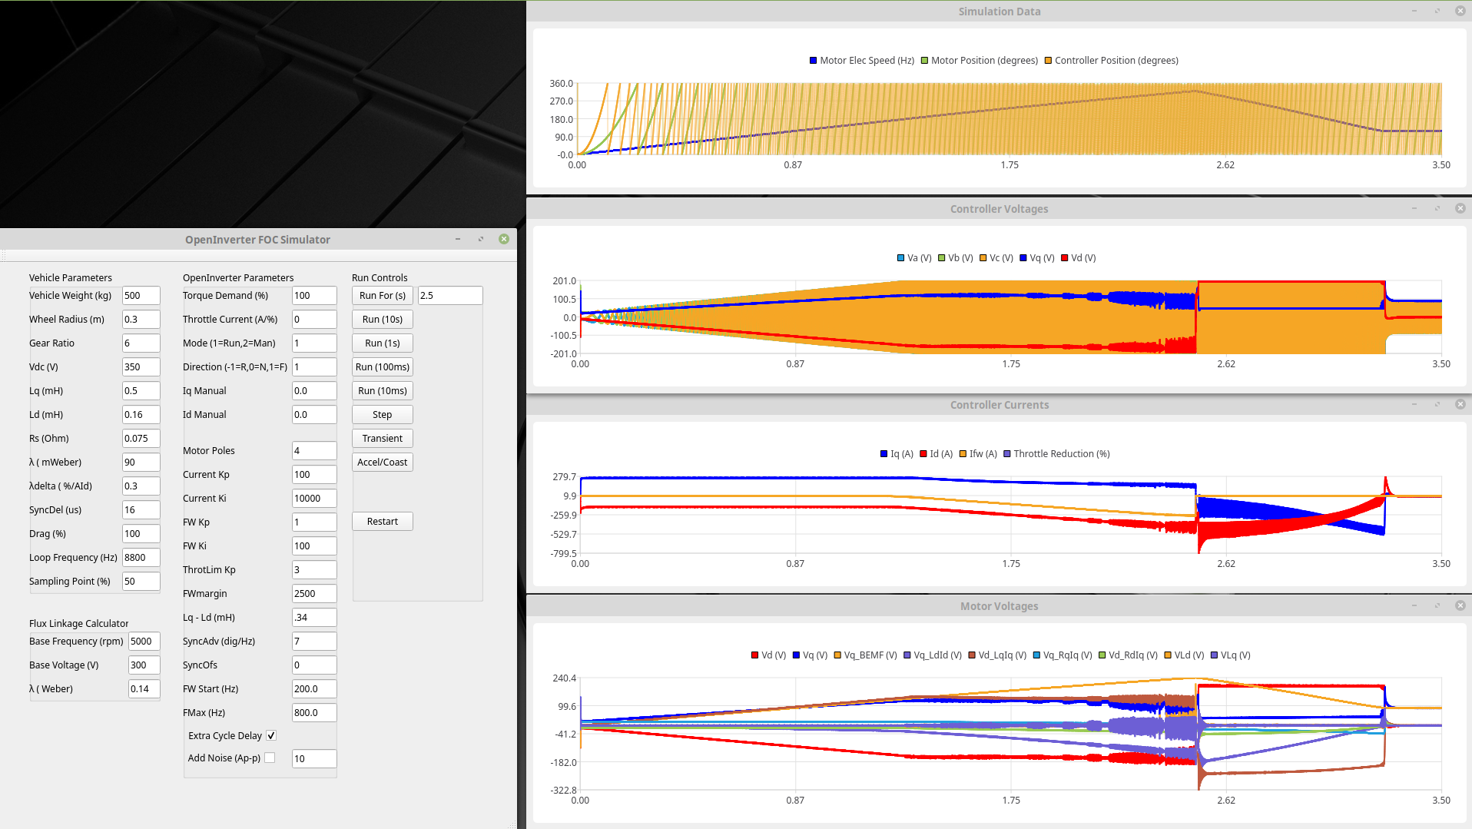Click the Run (10s) button

point(382,320)
